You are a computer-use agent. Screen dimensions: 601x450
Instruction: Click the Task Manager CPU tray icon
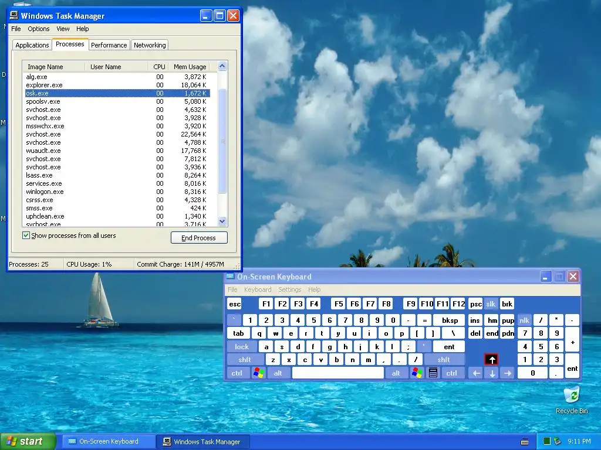[x=547, y=441]
